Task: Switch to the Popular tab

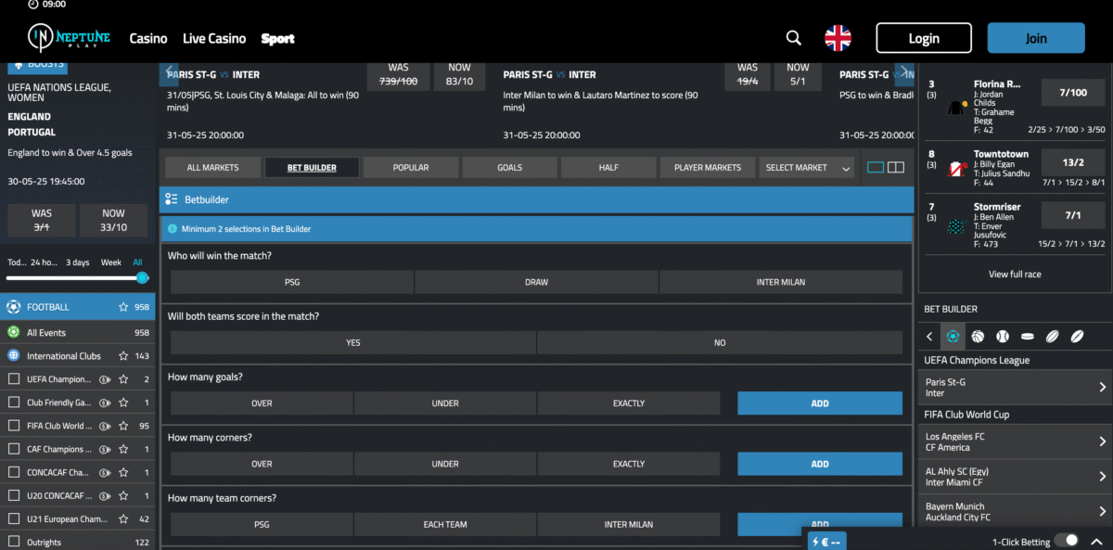Action: click(x=410, y=168)
